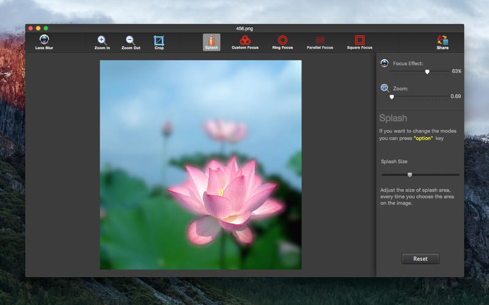This screenshot has height=305, width=489.
Task: Click the Focus Effect slider handle
Action: tap(427, 71)
